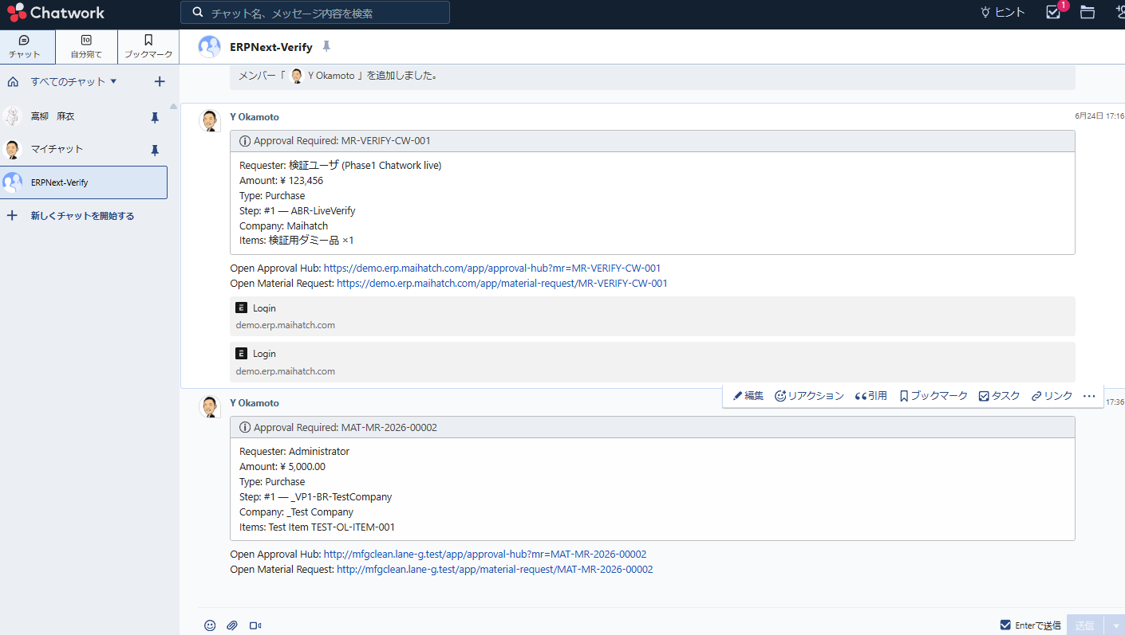This screenshot has width=1125, height=635.
Task: Click plus icon to create a chat
Action: coord(159,81)
